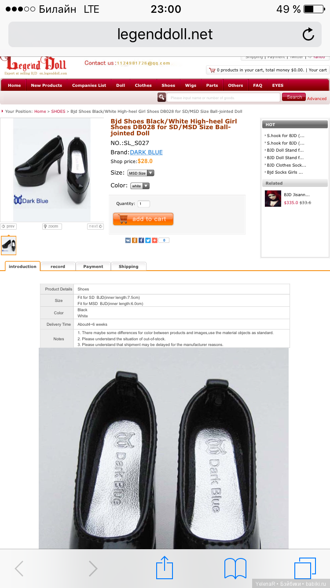Switch to the Payment tab
The width and height of the screenshot is (330, 588).
pyautogui.click(x=93, y=267)
